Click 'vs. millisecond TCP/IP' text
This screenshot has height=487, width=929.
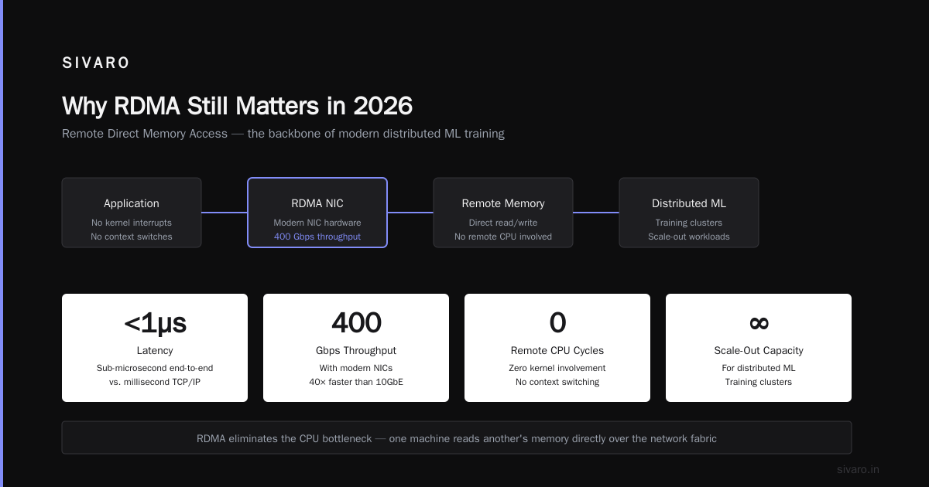[155, 382]
